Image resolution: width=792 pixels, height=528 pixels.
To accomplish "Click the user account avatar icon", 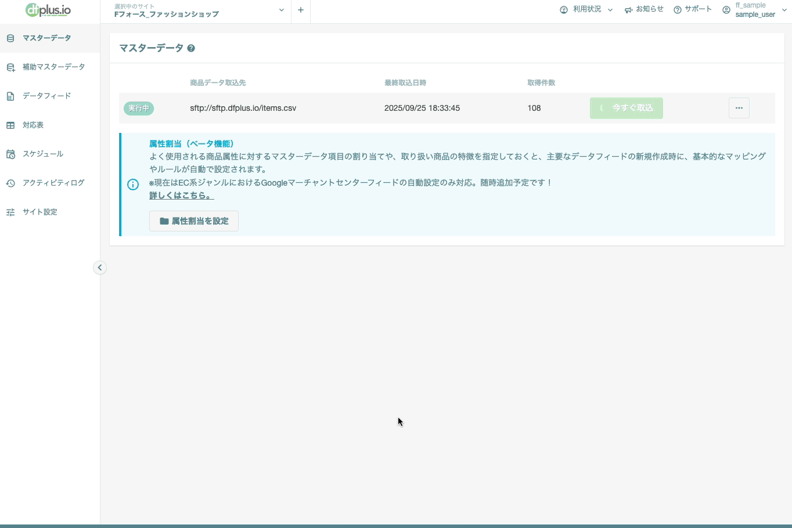I will pos(726,10).
